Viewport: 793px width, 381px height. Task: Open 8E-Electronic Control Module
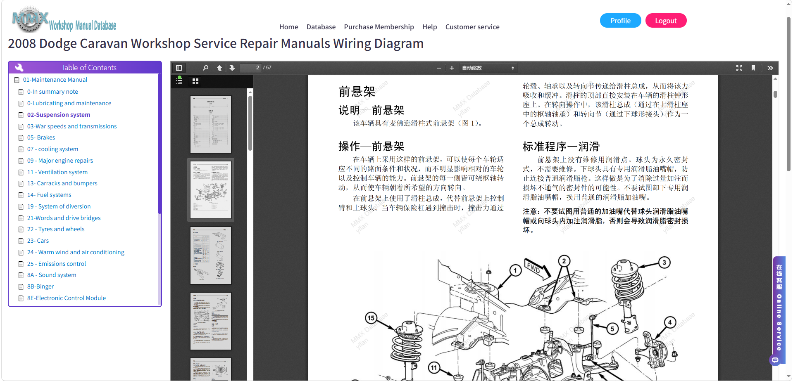67,298
